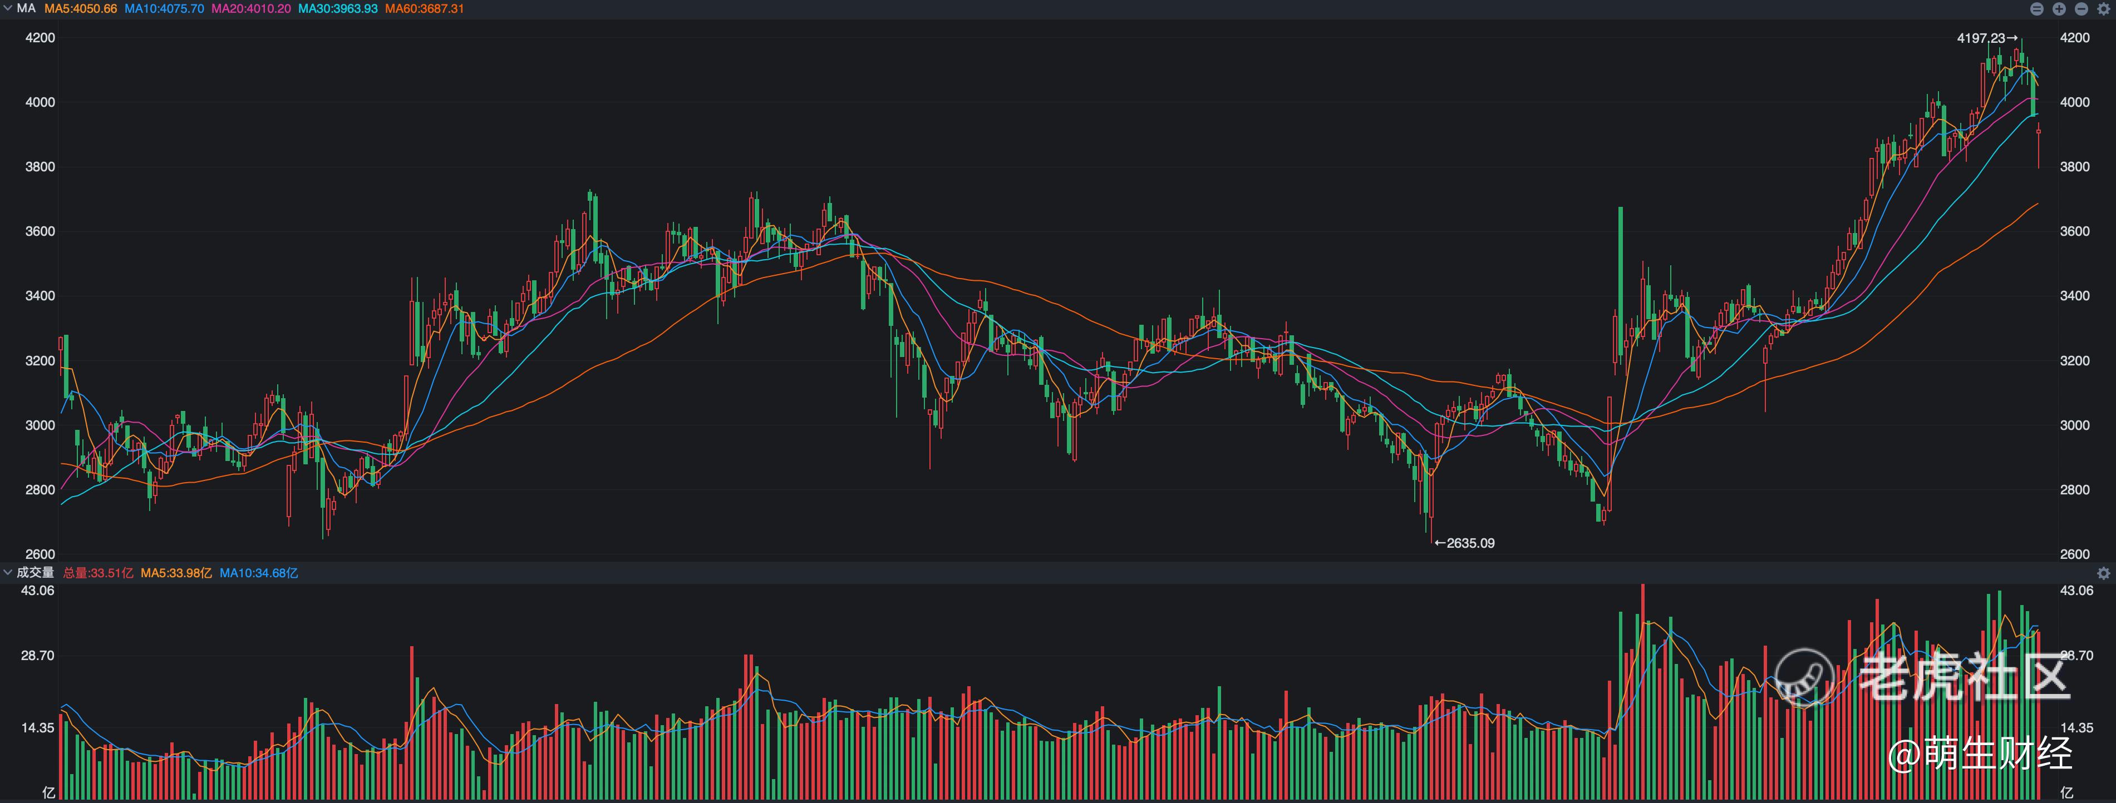Viewport: 2116px width, 803px height.
Task: Open MA indicator settings gear
Action: (2104, 9)
